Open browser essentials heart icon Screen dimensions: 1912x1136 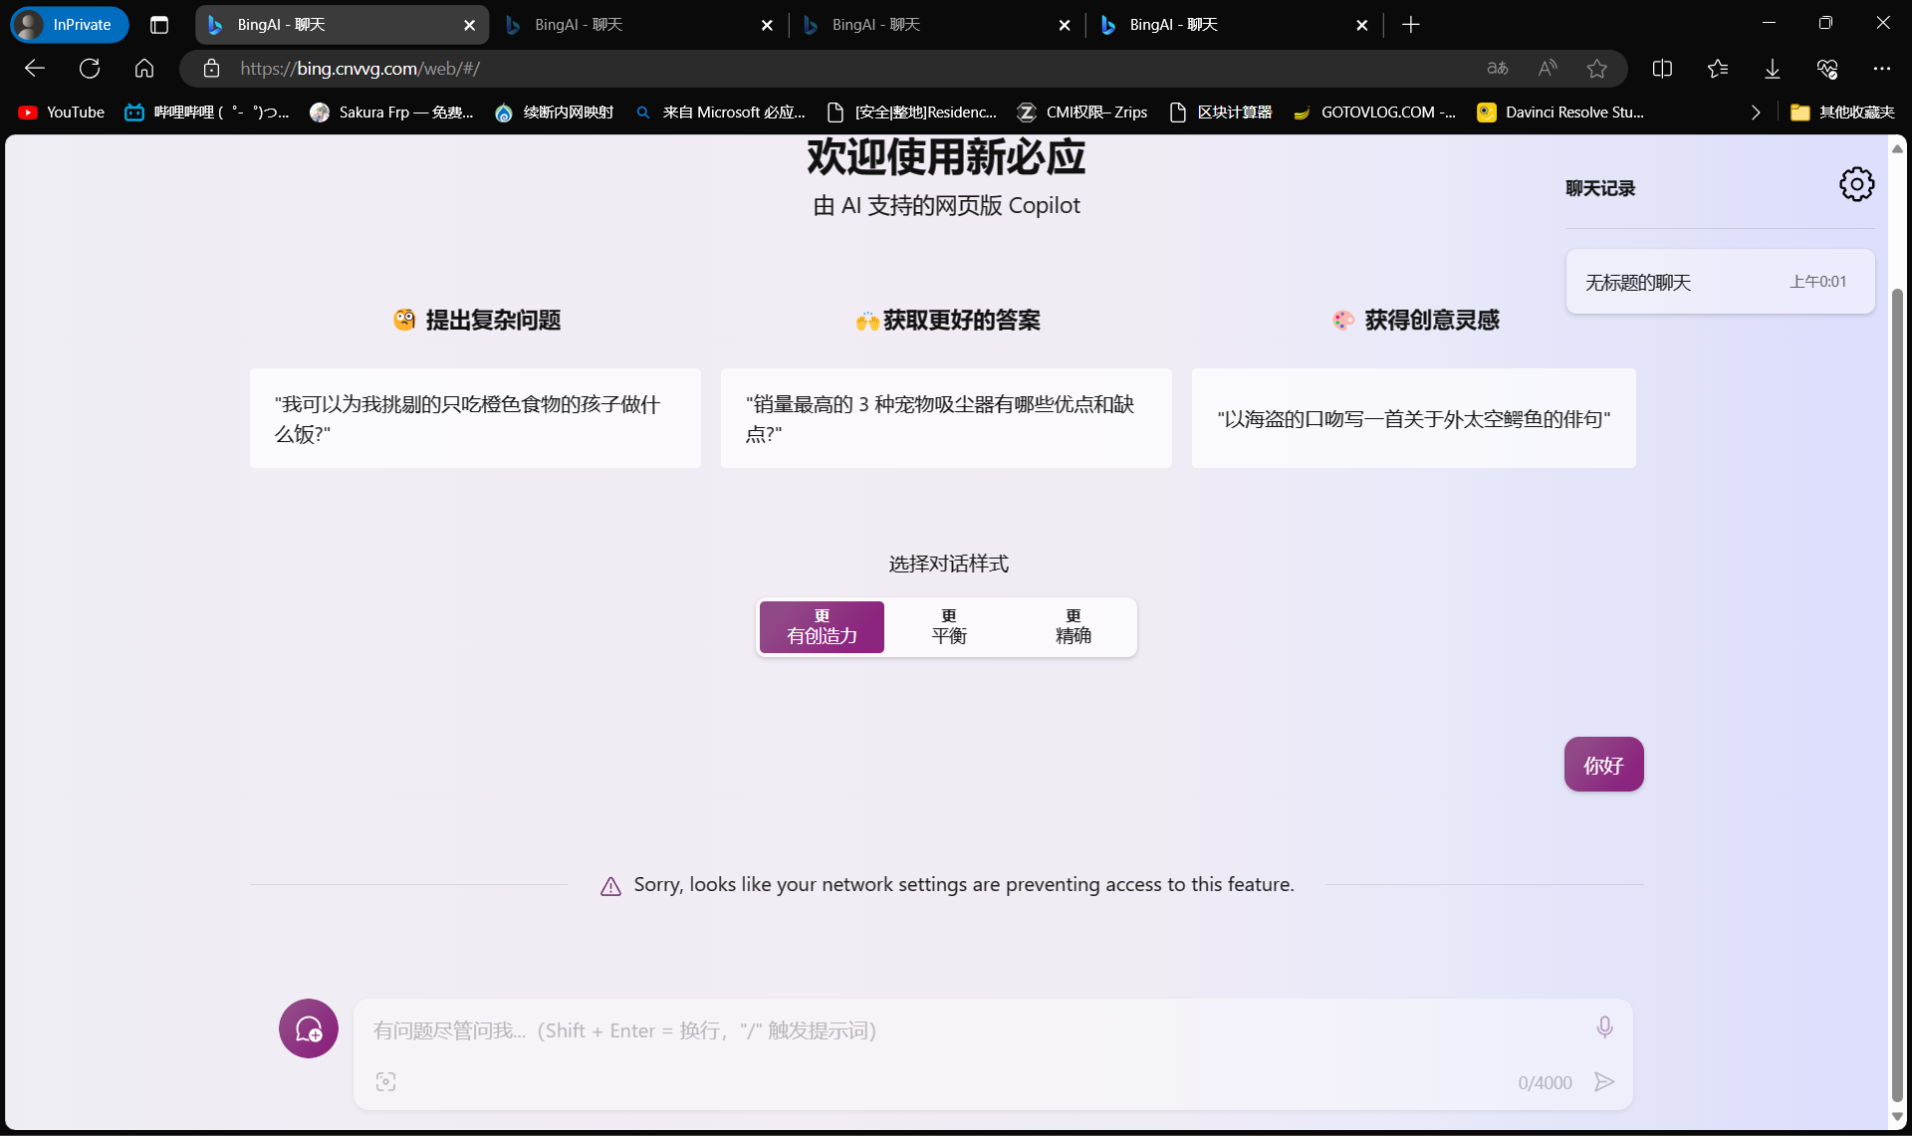click(1827, 69)
